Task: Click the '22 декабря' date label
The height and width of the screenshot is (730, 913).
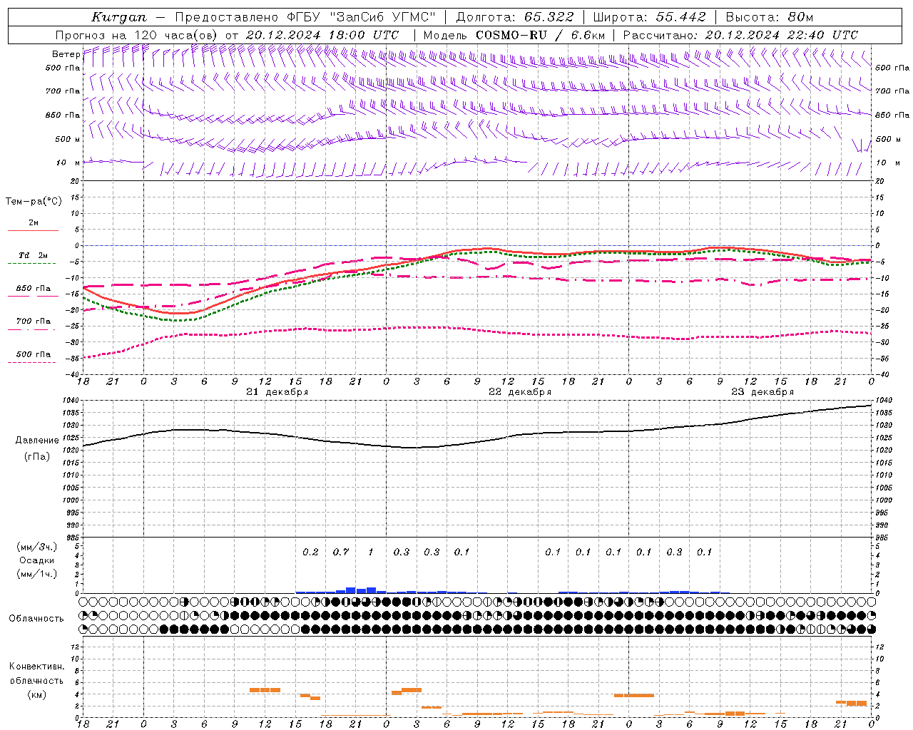Action: (x=520, y=392)
